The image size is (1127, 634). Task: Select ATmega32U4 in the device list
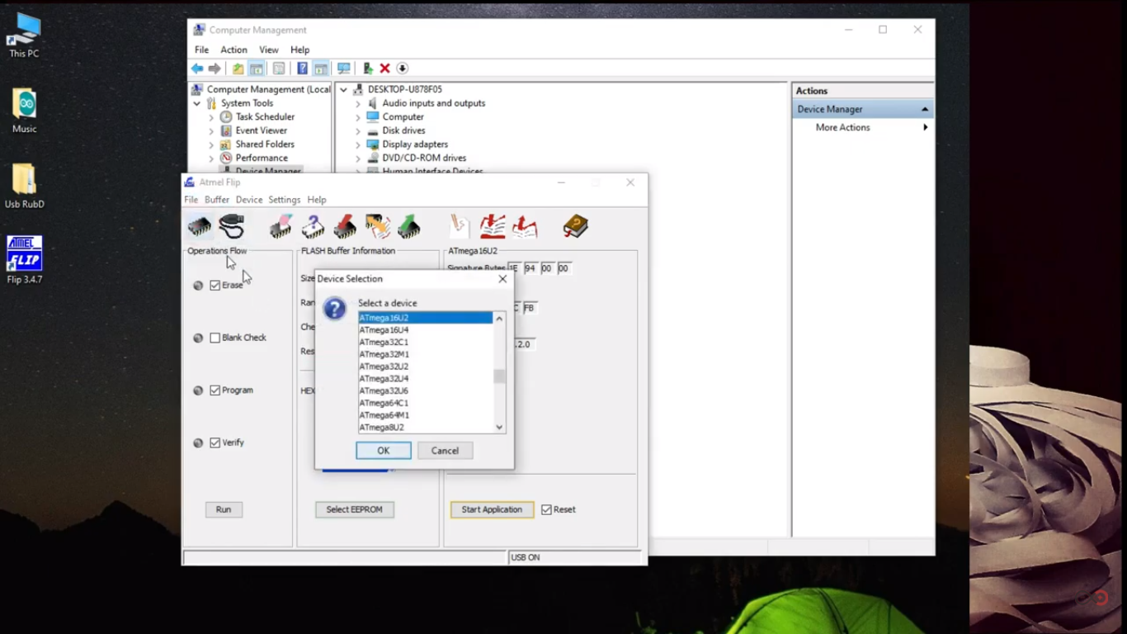coord(426,379)
